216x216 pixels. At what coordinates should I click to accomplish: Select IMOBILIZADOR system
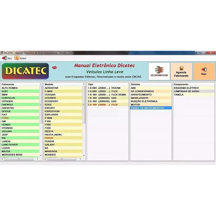[x=151, y=98]
